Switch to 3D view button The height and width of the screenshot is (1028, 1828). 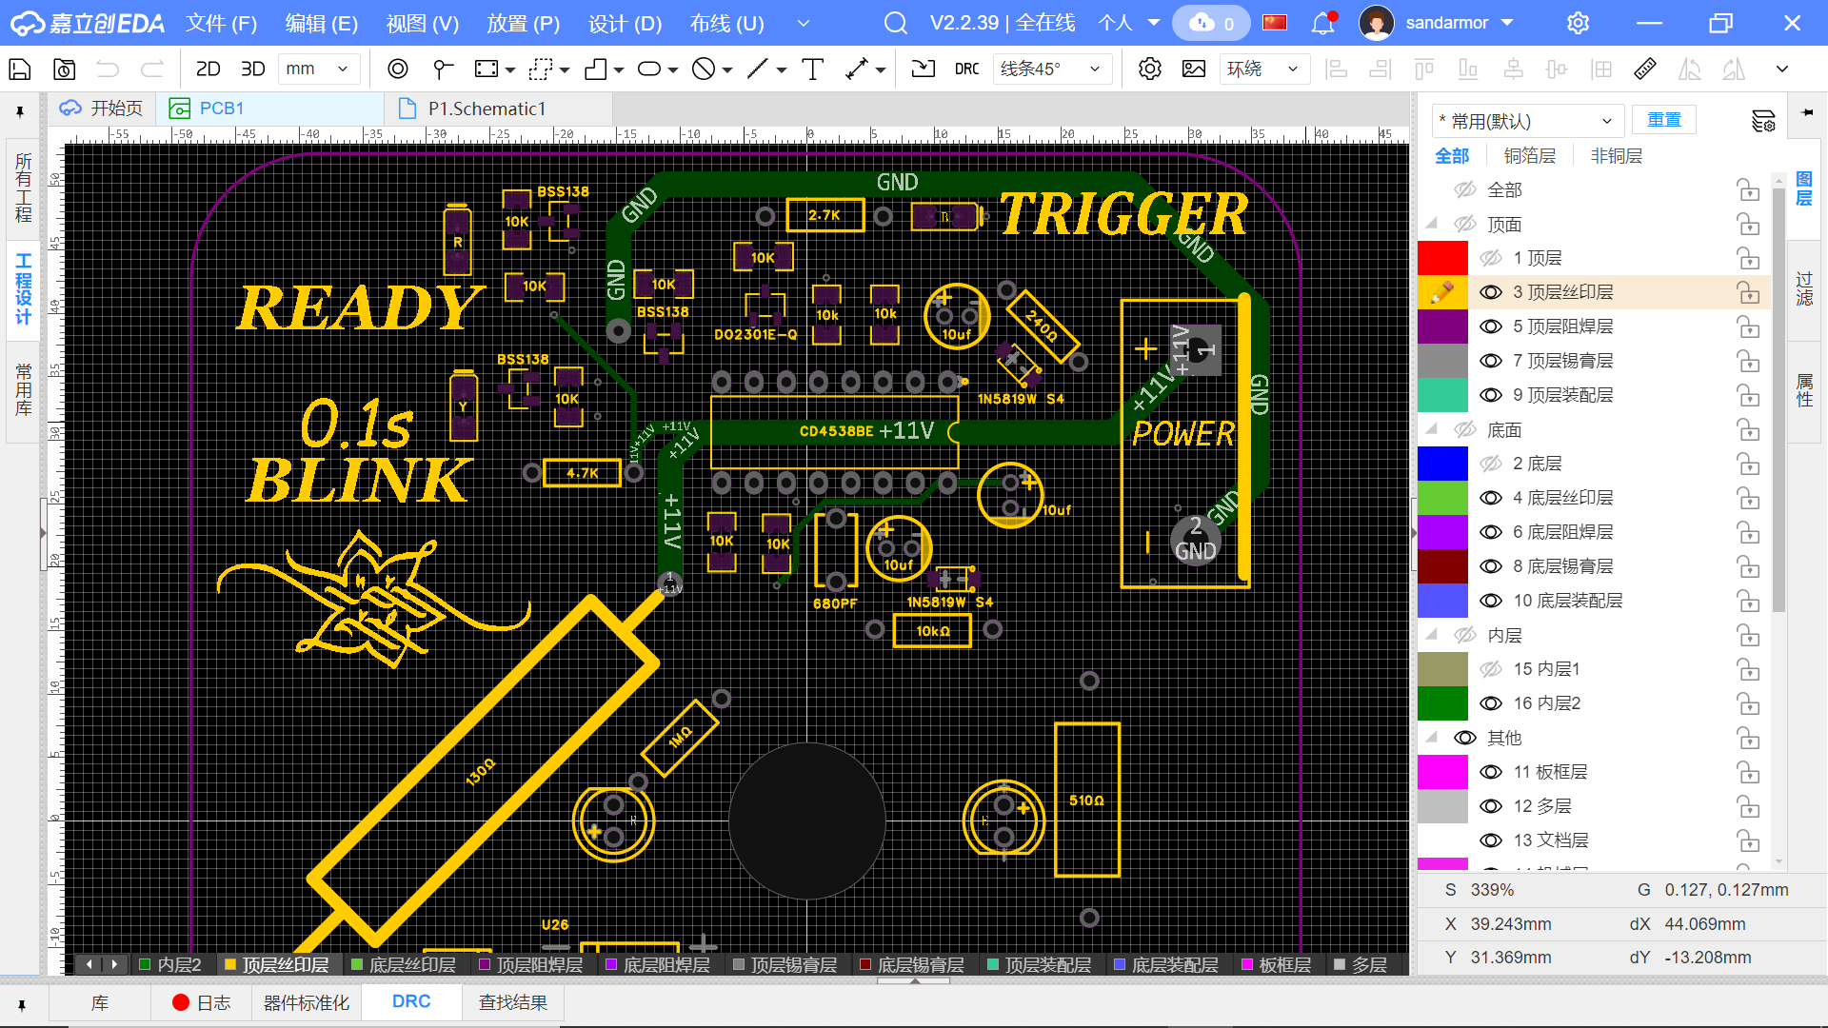252,69
